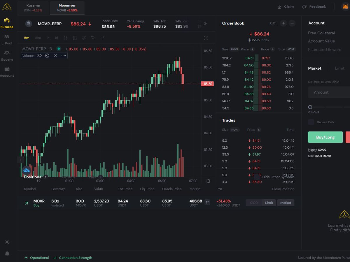Close position with Limit button
Viewport: 350px width, 262px height.
[269, 203]
